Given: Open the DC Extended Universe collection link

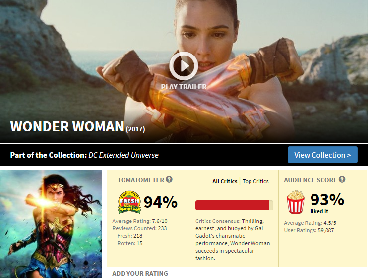Looking at the screenshot, I should click(x=124, y=155).
